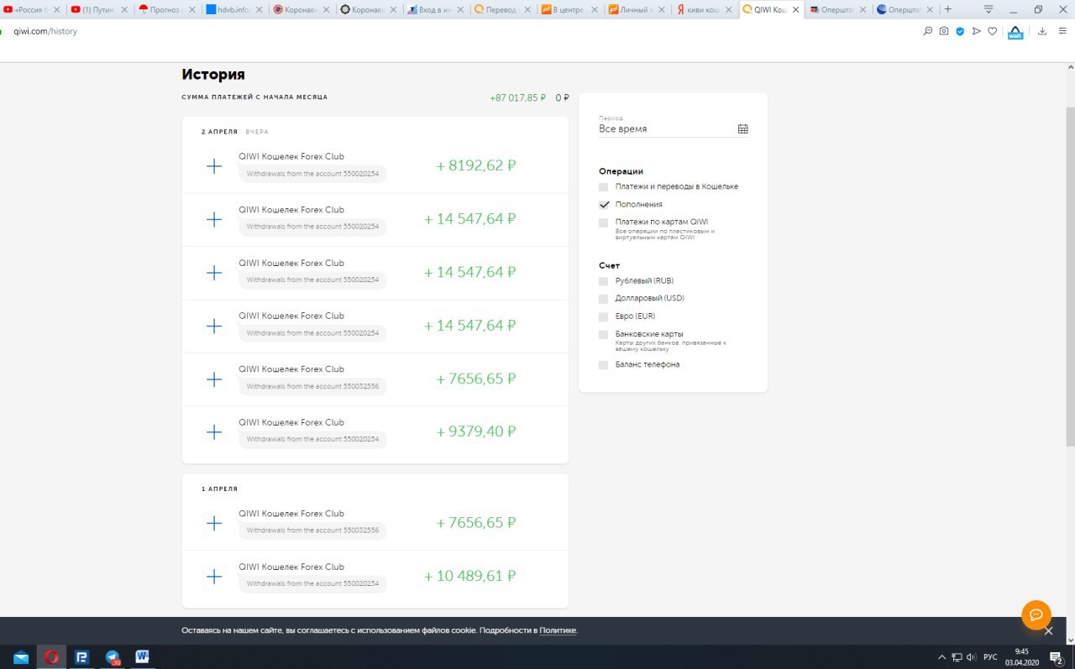Click the 1 АПРЕЛЯ date header
This screenshot has height=669, width=1075.
coord(219,489)
